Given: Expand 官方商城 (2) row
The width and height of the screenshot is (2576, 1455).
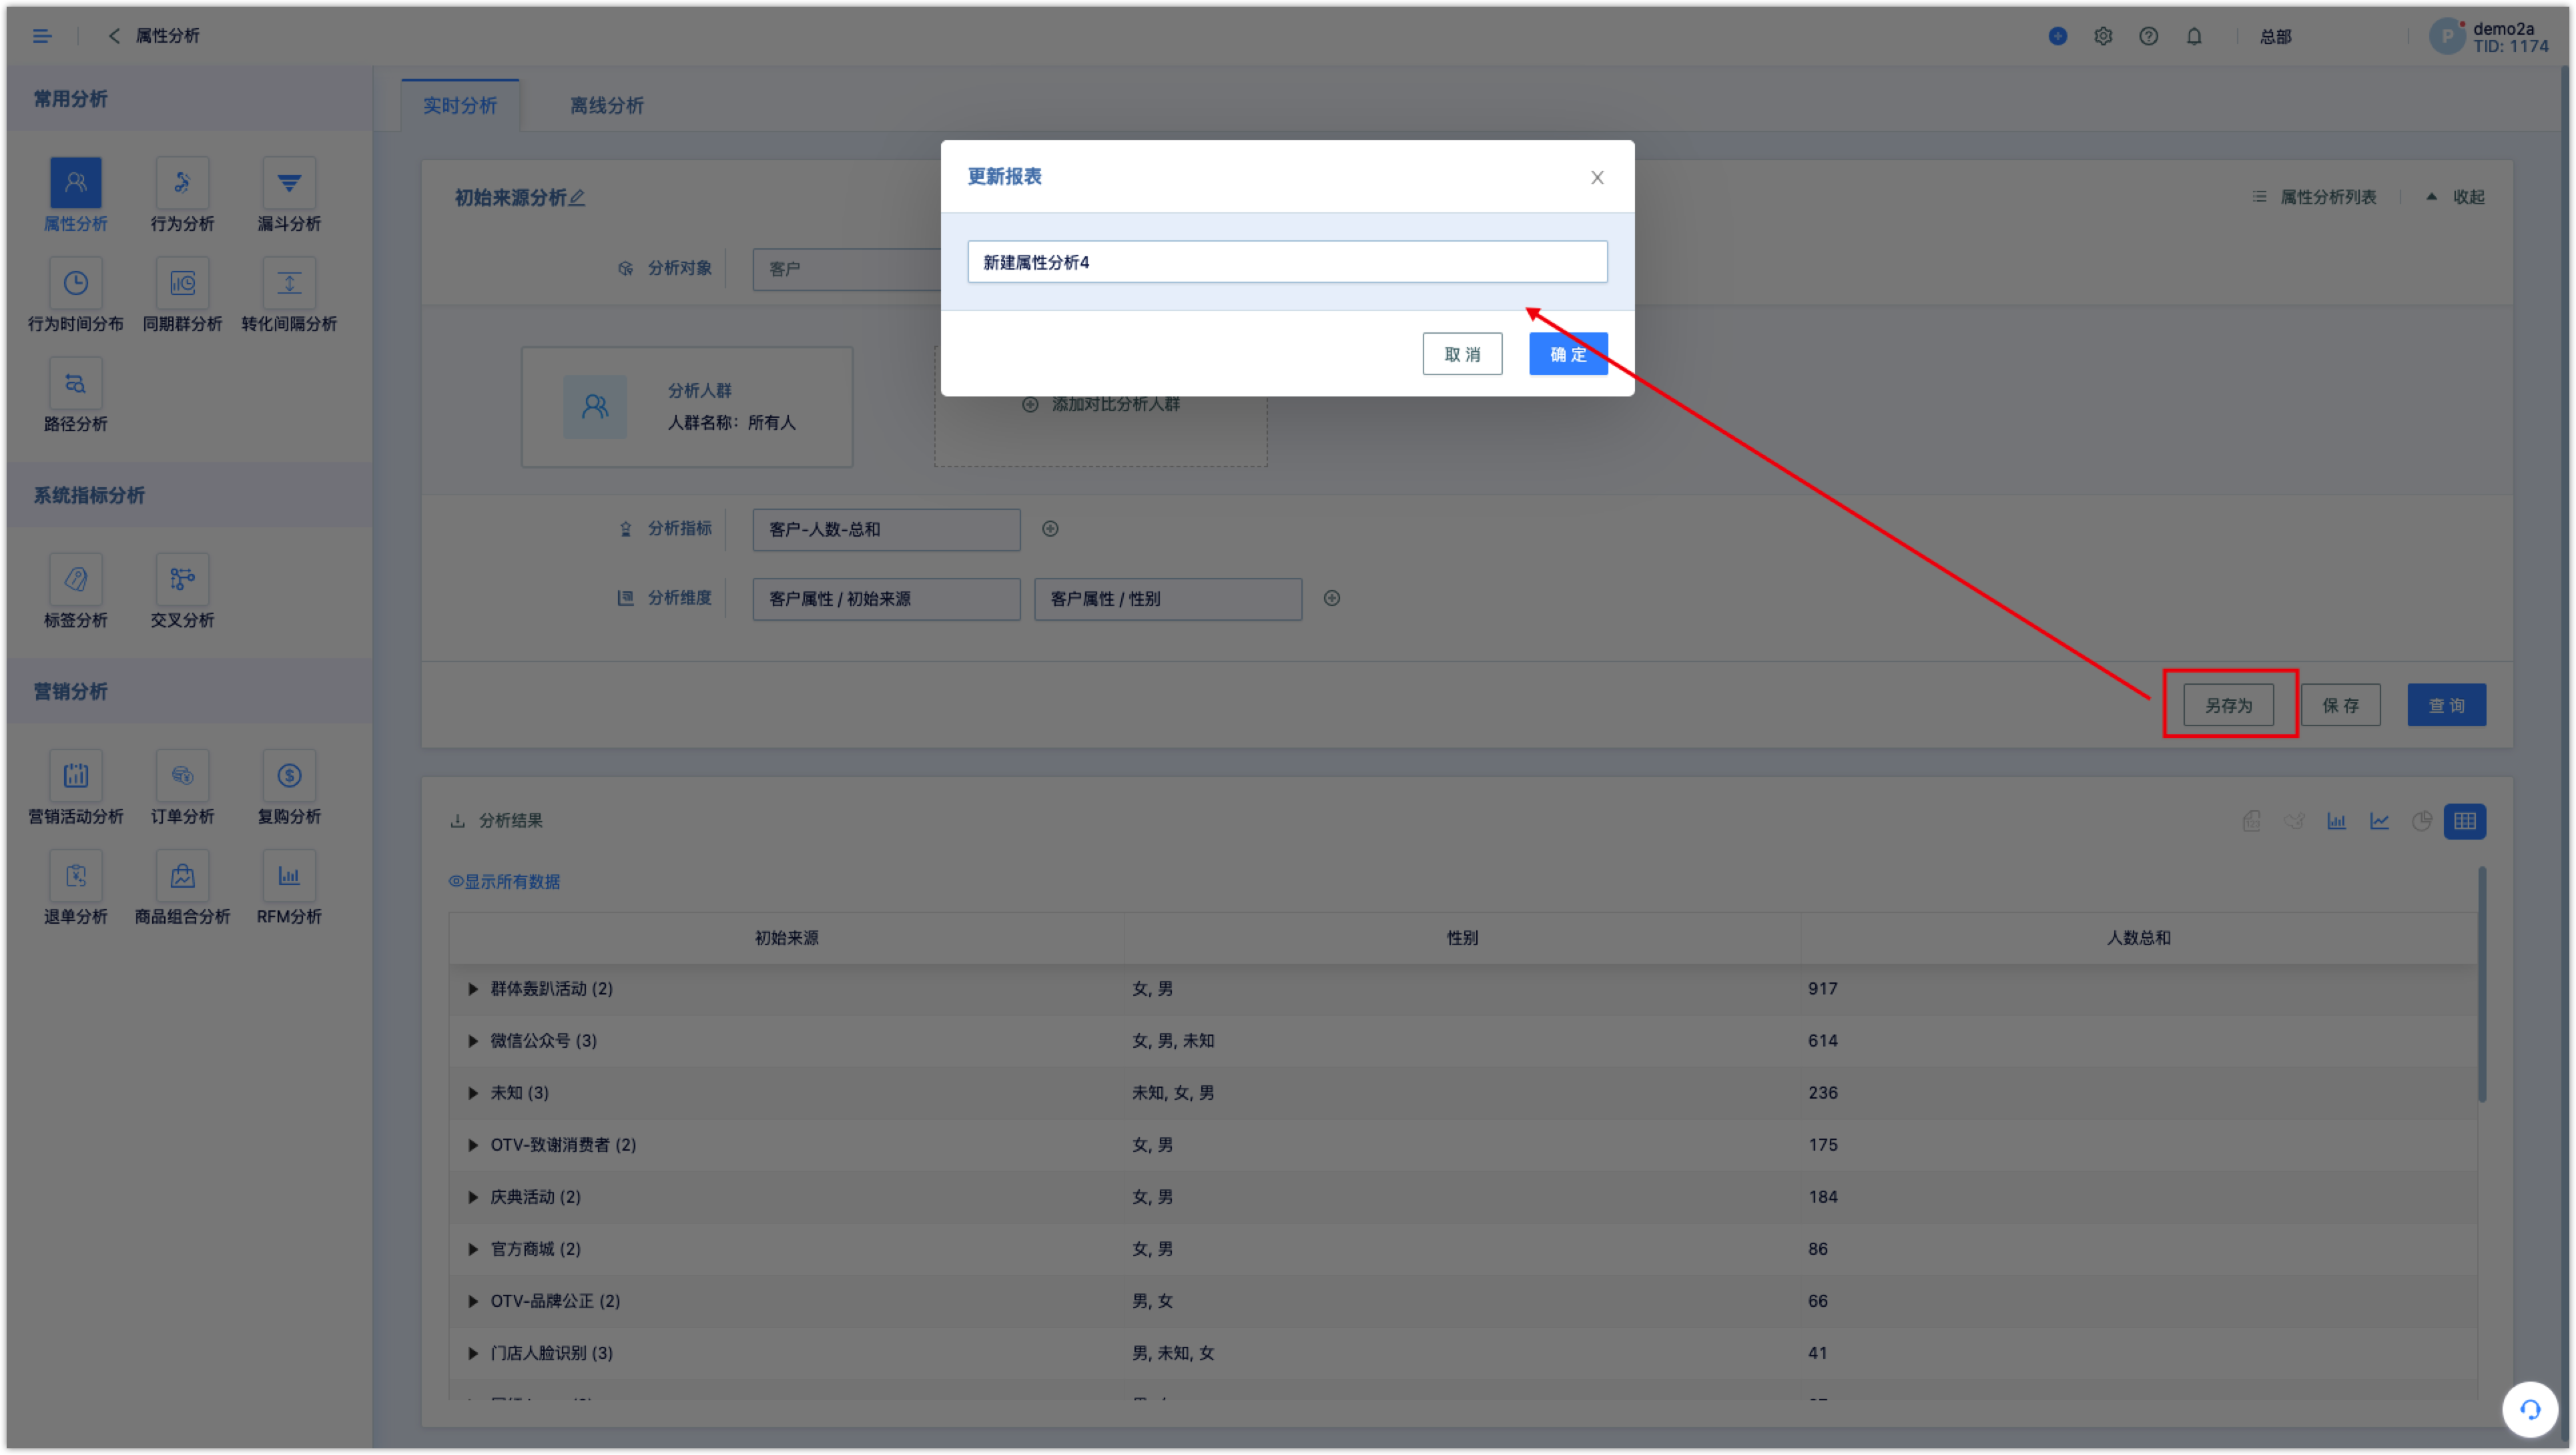Looking at the screenshot, I should pos(473,1248).
